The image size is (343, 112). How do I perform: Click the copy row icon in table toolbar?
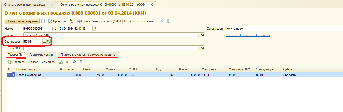pos(61,62)
